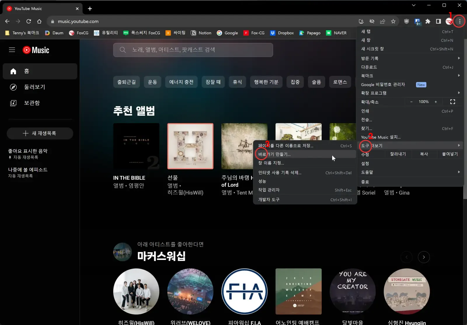The width and height of the screenshot is (467, 325).
Task: Open the Papago bookmark
Action: pos(310,33)
